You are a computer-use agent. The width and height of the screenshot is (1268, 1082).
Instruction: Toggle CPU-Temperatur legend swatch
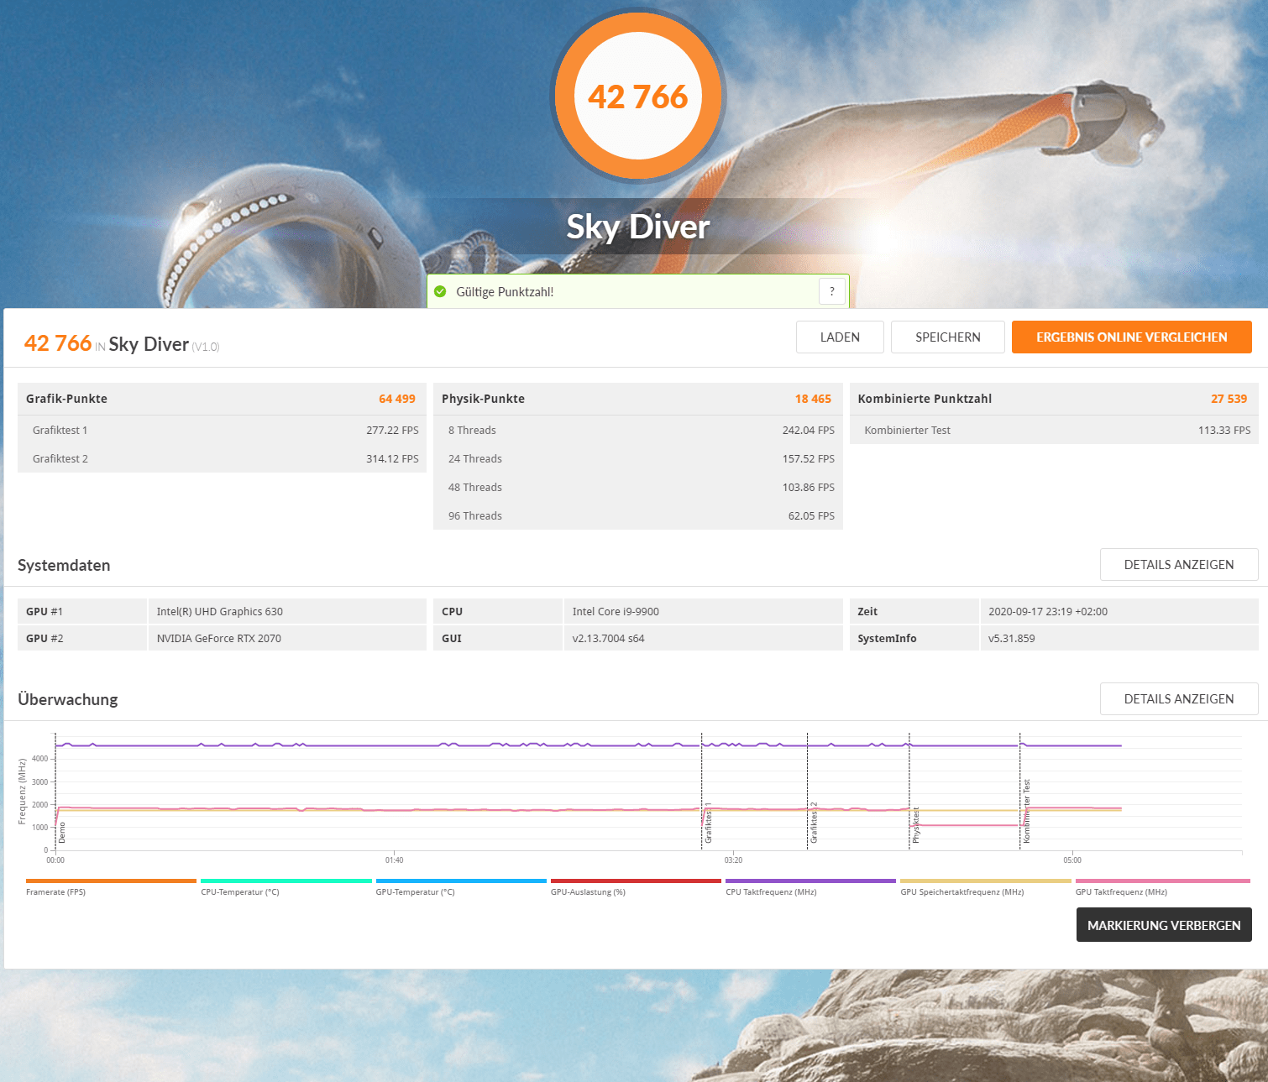[286, 881]
